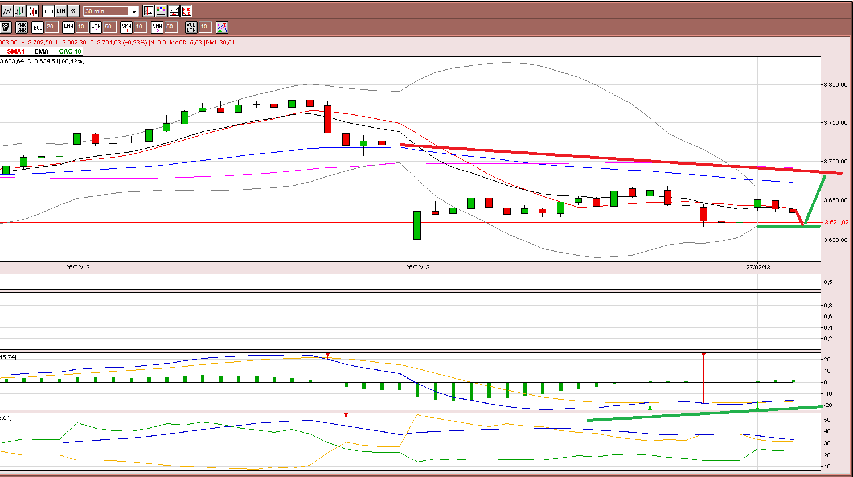The height and width of the screenshot is (477, 853).
Task: Click CAC 40 in the chart legend
Action: click(70, 51)
